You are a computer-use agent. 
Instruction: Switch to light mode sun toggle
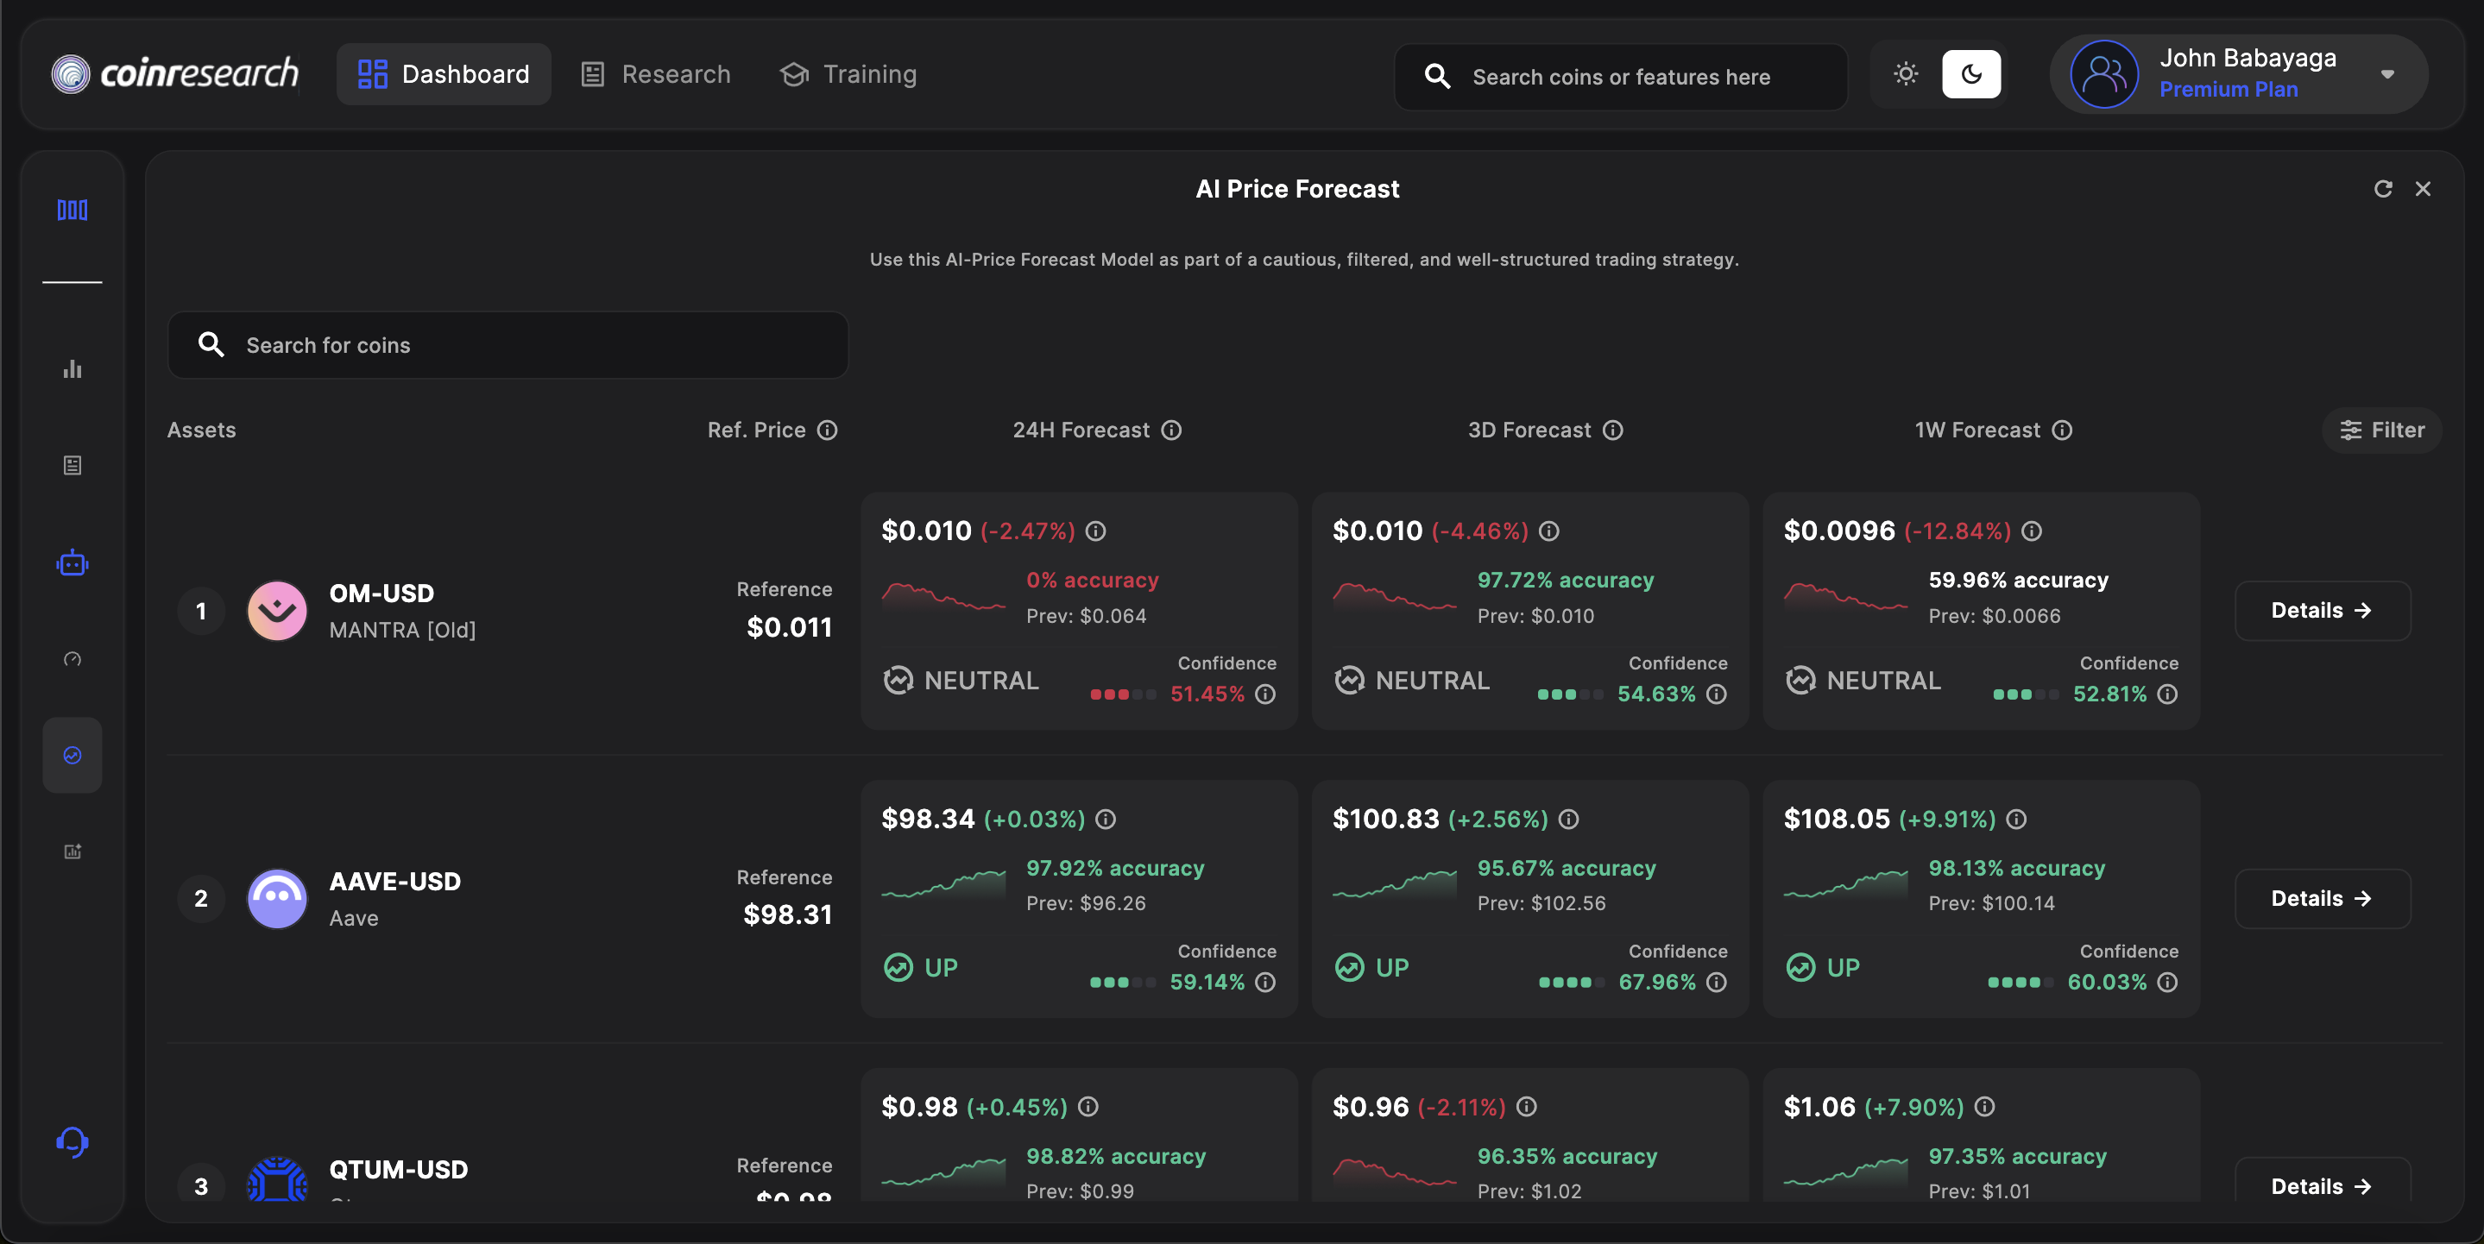click(x=1906, y=74)
